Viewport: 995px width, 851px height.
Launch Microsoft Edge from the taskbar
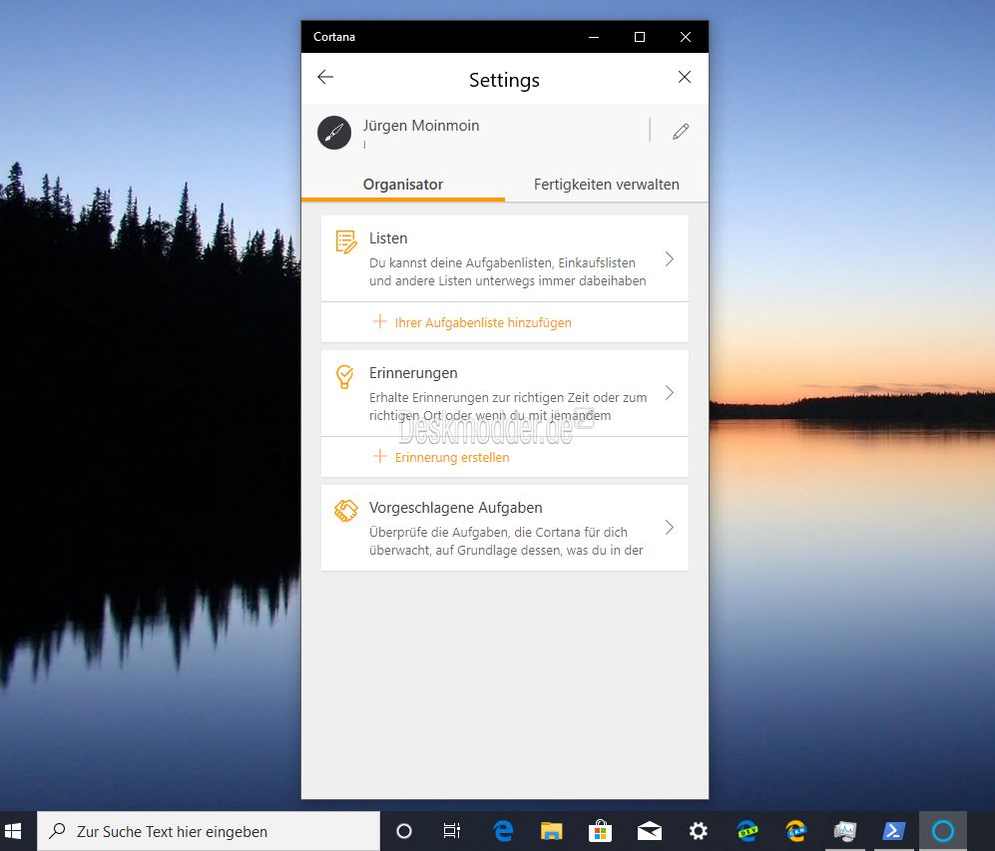pyautogui.click(x=503, y=831)
